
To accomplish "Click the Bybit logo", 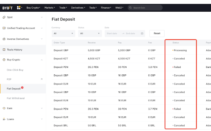I will 7,7.
